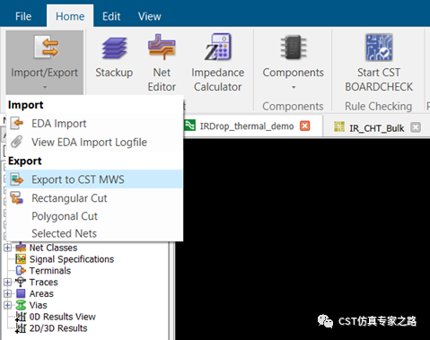Switch to the Edit ribbon tab

(x=111, y=16)
